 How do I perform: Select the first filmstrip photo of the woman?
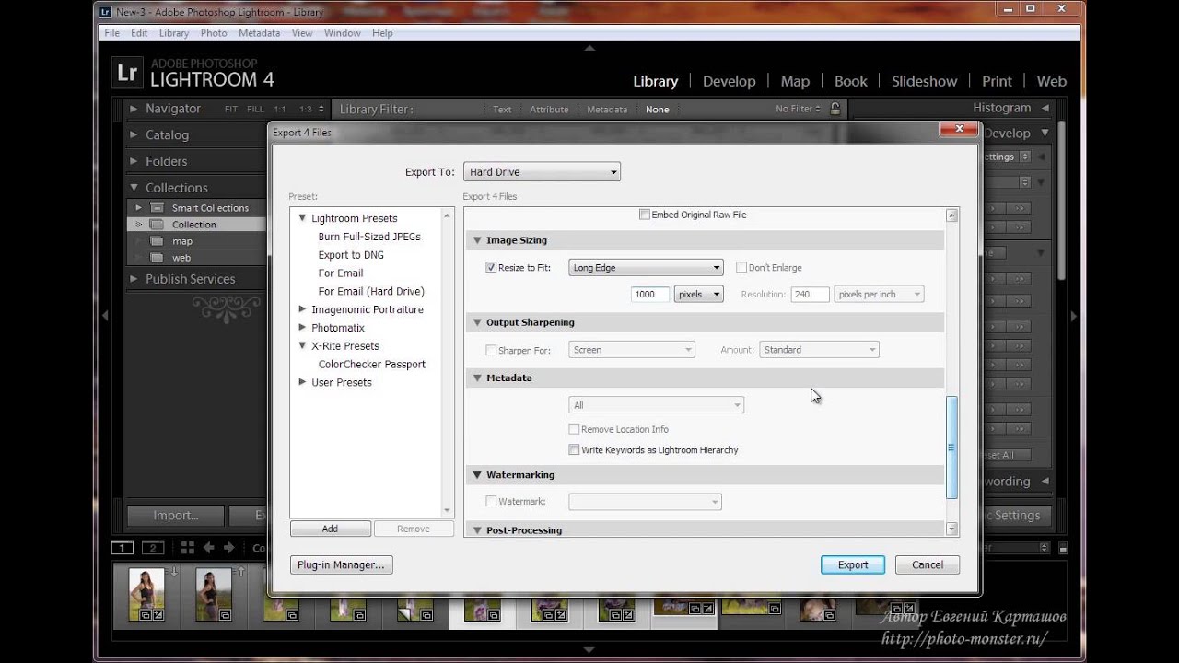[x=146, y=594]
